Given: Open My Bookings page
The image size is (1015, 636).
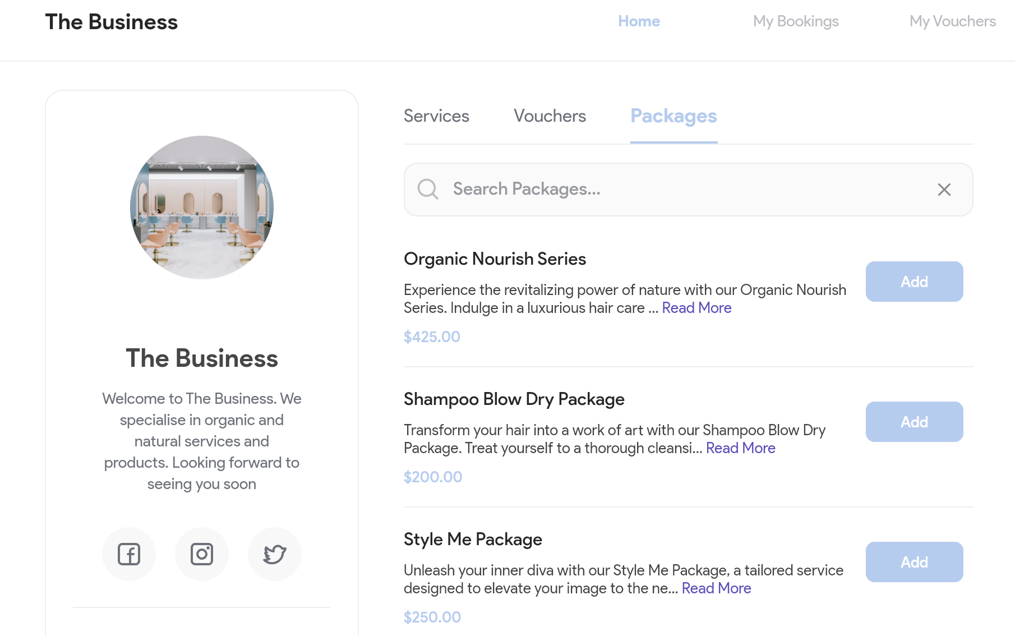Looking at the screenshot, I should coord(796,21).
